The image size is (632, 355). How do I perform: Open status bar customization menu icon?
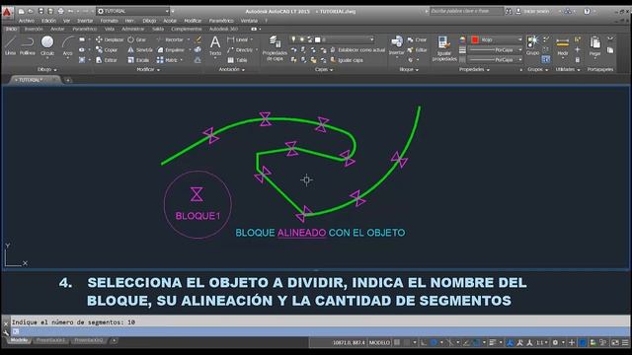(625, 342)
